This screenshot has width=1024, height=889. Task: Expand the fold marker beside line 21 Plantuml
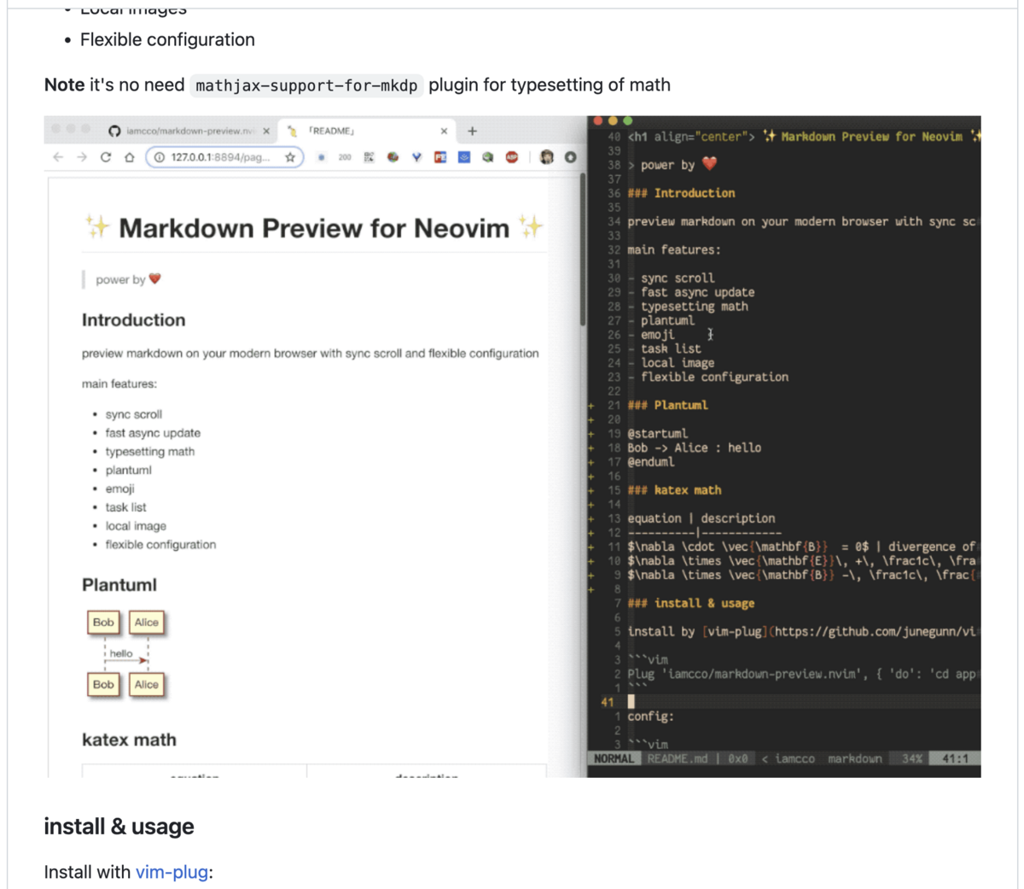pos(591,404)
